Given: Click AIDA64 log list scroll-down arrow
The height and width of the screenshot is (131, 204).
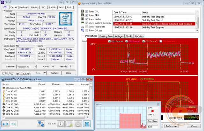Looking at the screenshot, I should pos(197,31).
